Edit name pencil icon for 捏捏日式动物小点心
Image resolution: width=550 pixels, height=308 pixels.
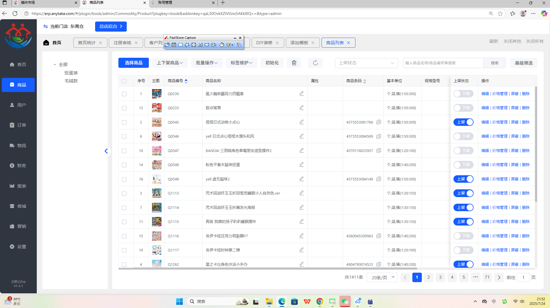coord(301,122)
